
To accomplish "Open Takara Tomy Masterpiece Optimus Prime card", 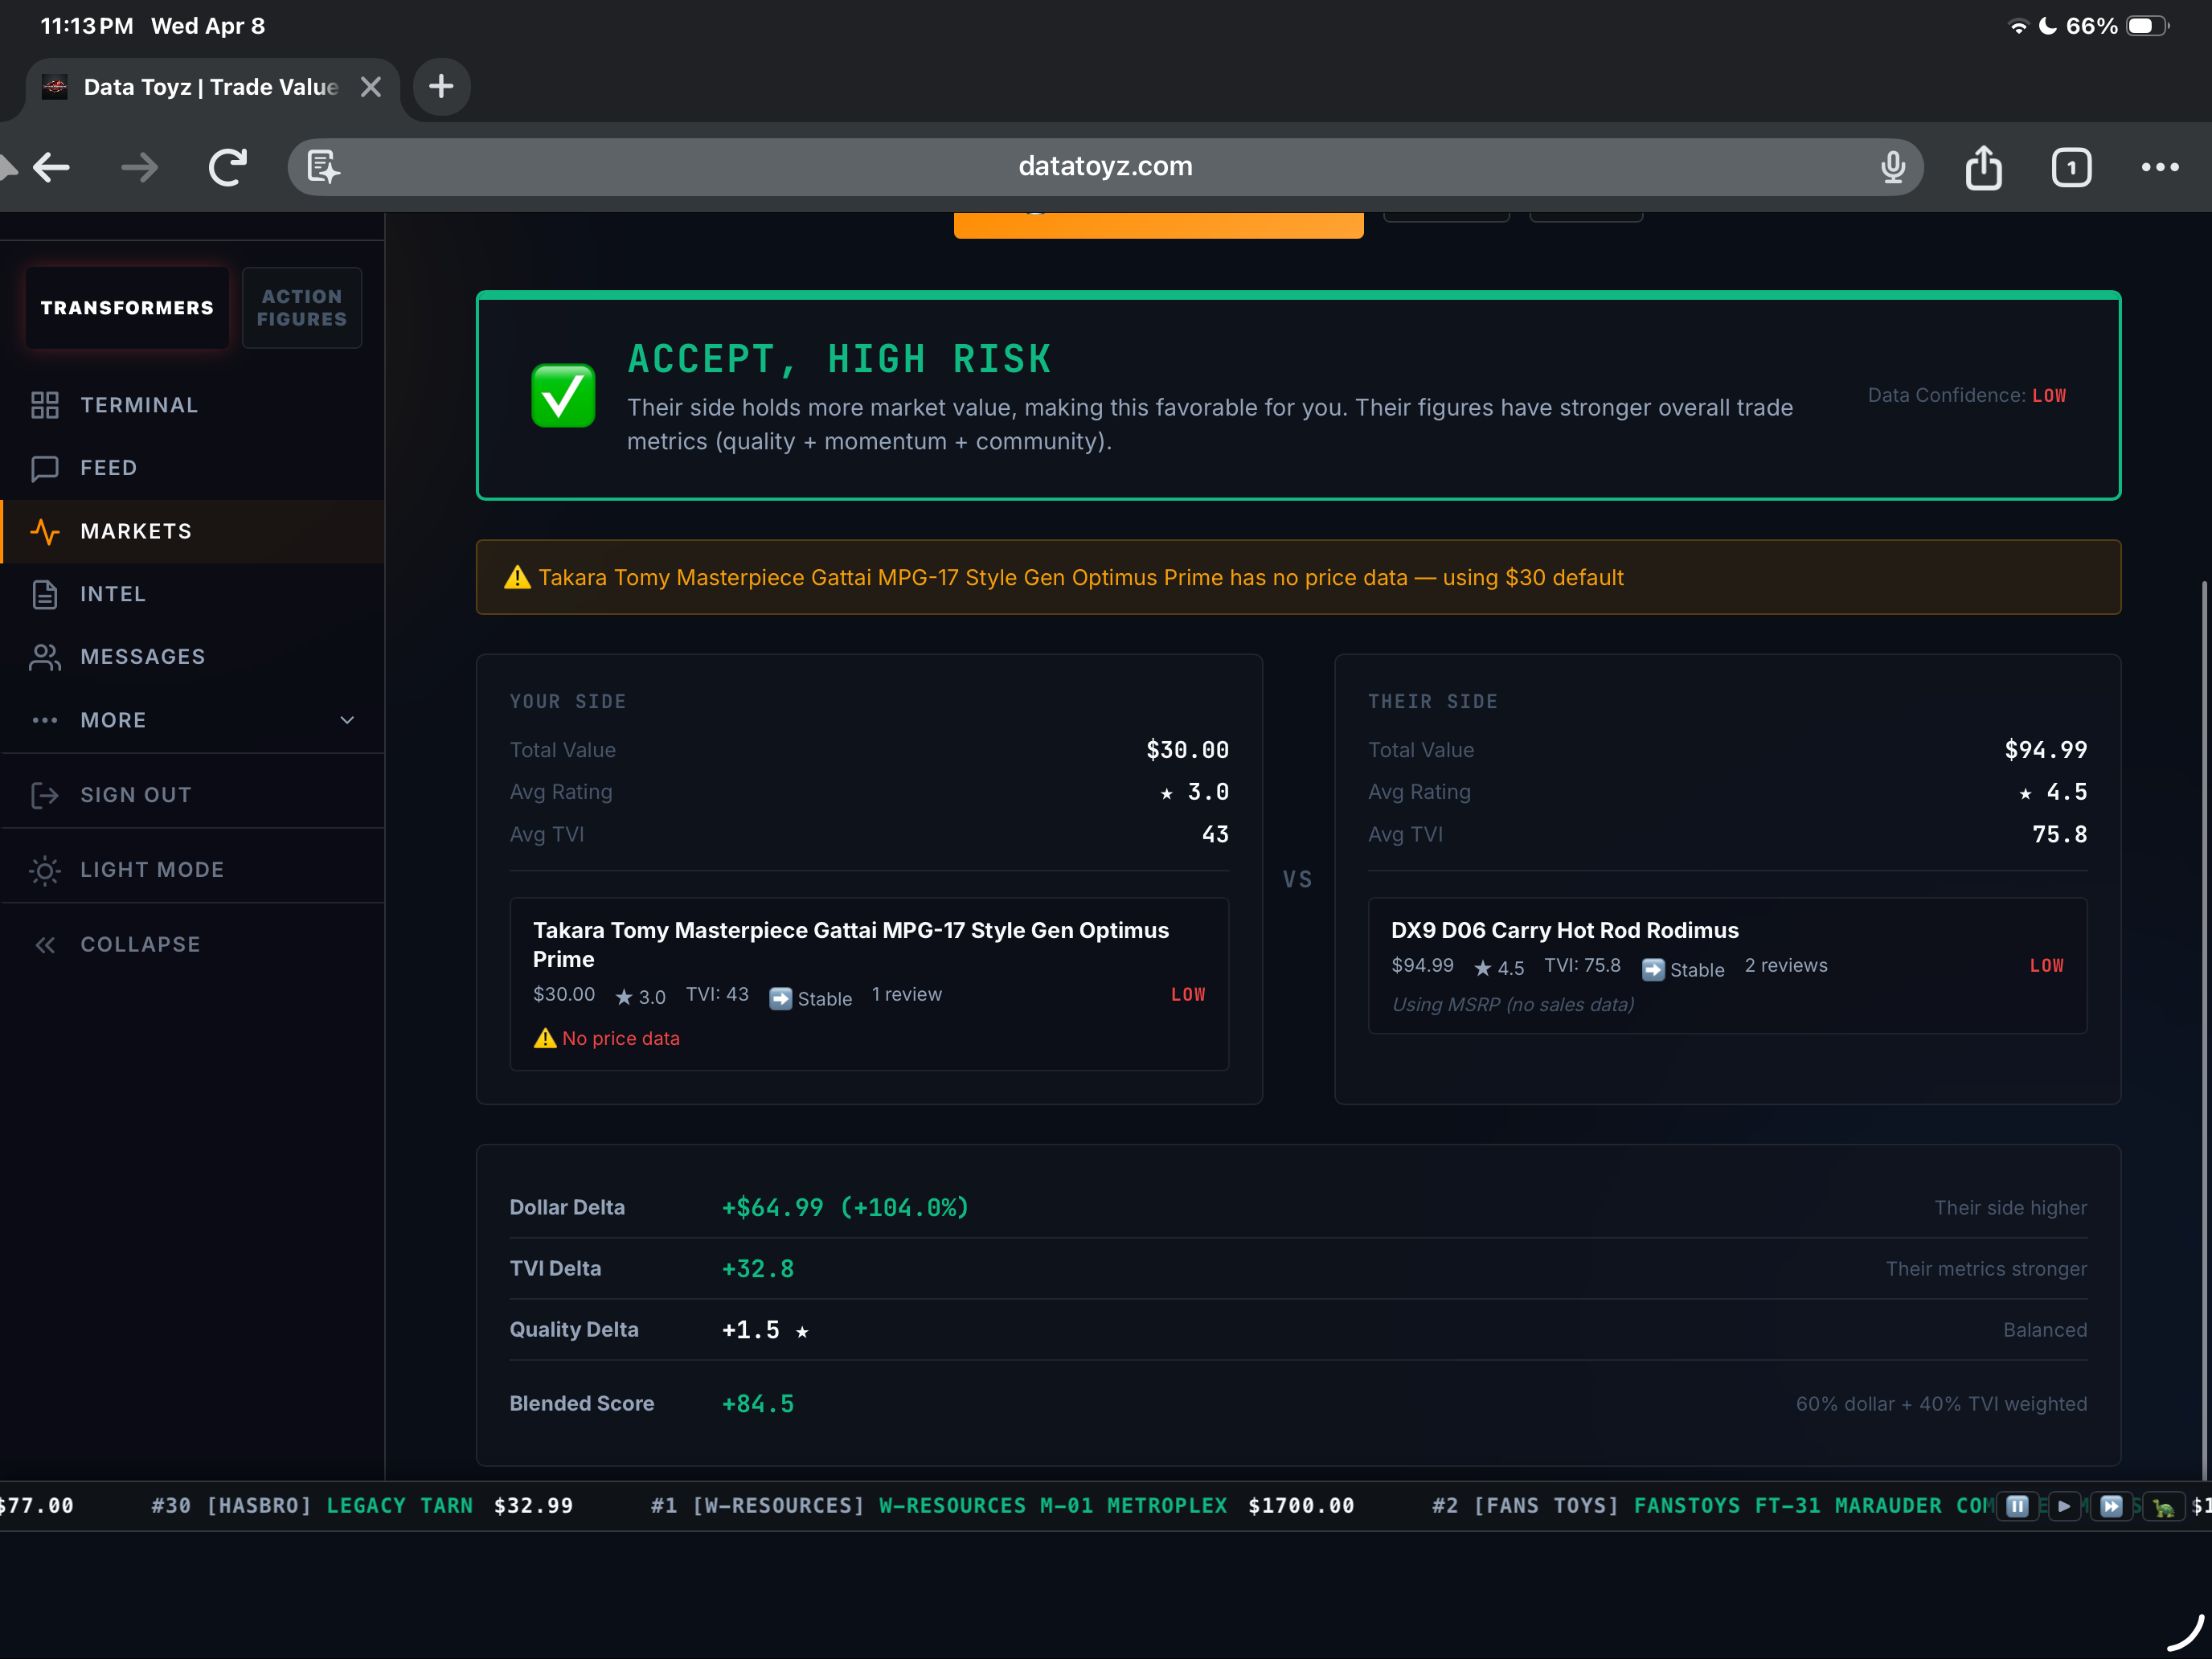I will (x=869, y=984).
